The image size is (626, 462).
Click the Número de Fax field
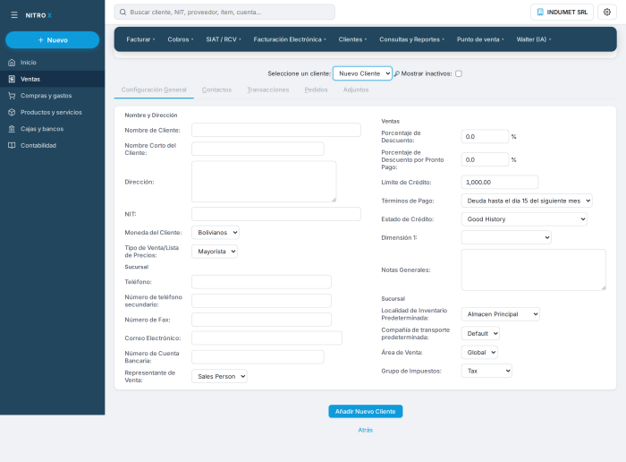coord(261,320)
